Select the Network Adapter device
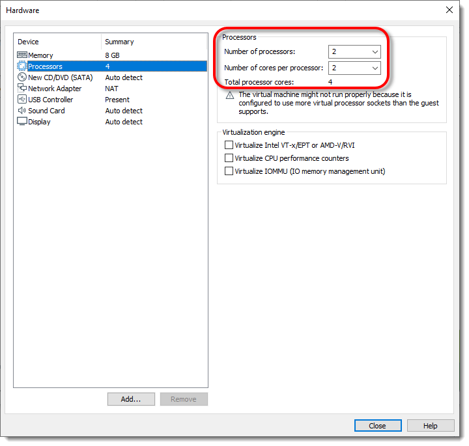Viewport: 469px width, 446px height. point(55,89)
